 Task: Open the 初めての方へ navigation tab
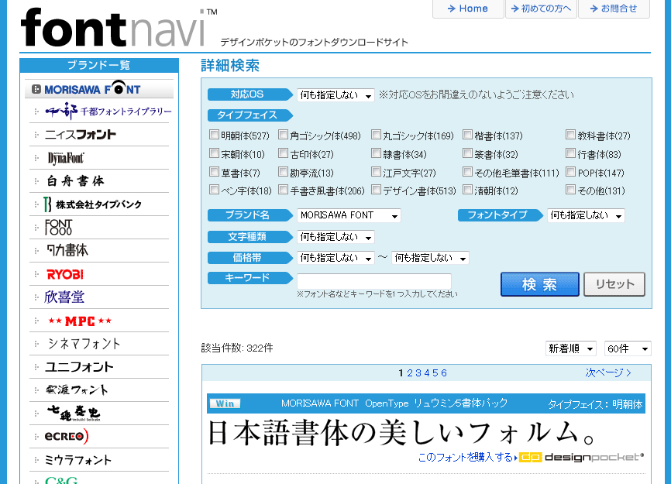pos(542,9)
